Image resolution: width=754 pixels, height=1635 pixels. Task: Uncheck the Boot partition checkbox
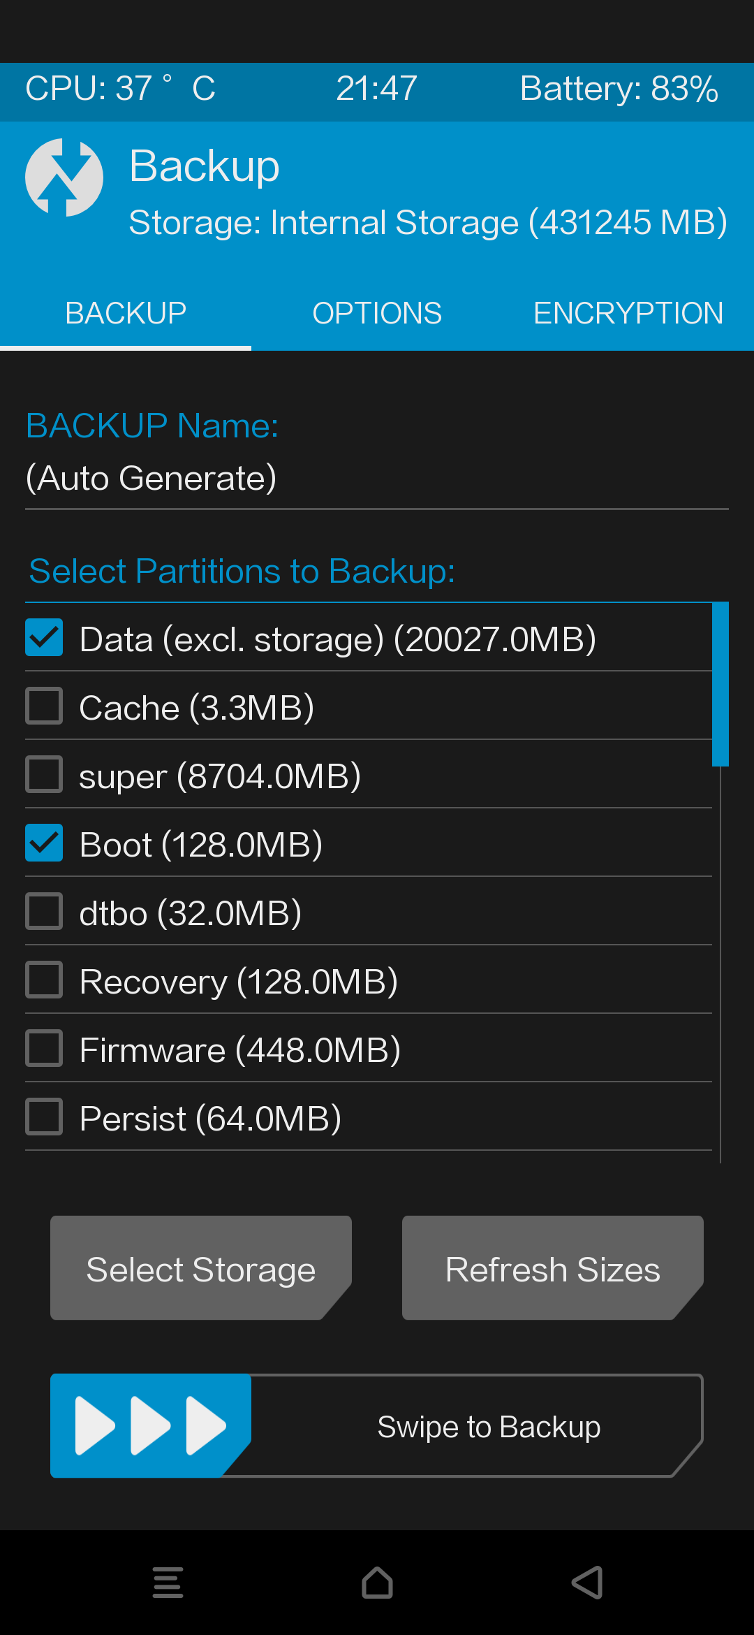[44, 843]
